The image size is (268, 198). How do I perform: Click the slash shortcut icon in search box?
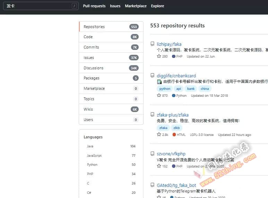(74, 6)
